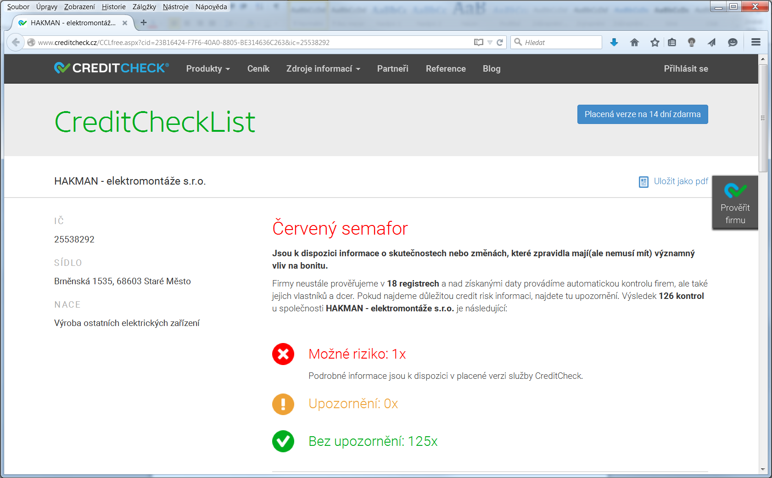Go to the browser home page icon
772x478 pixels.
click(635, 42)
